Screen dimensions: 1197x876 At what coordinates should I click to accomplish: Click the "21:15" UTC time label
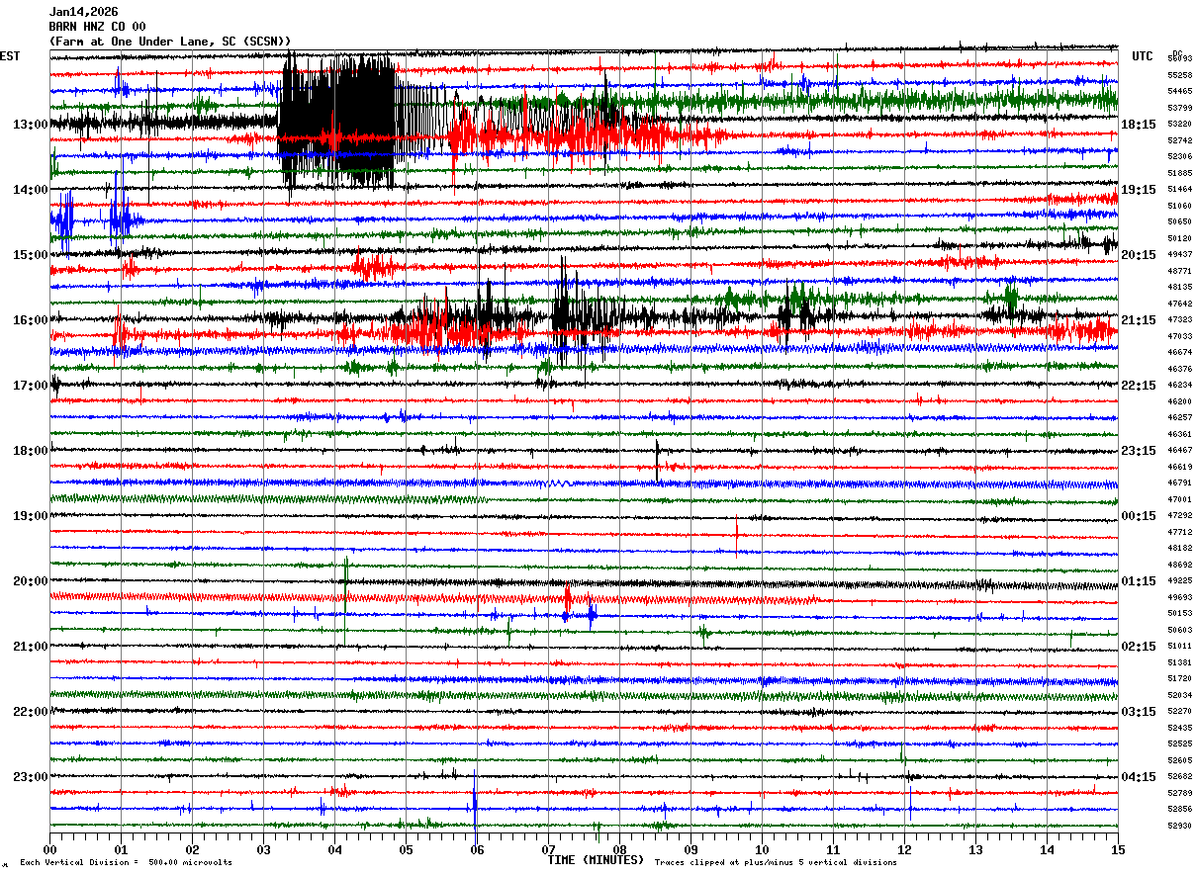coord(1139,320)
